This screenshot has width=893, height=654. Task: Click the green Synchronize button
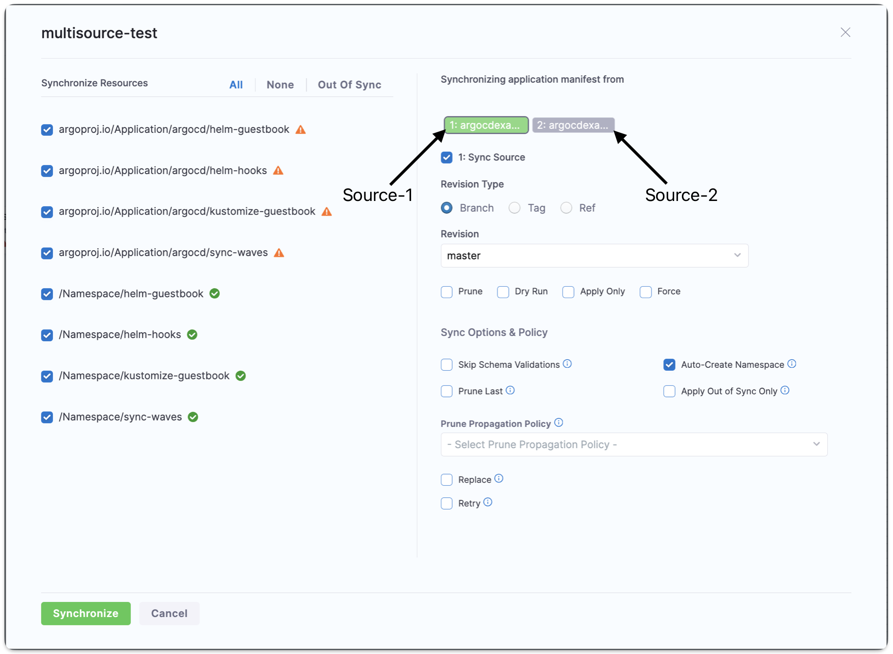pyautogui.click(x=86, y=614)
